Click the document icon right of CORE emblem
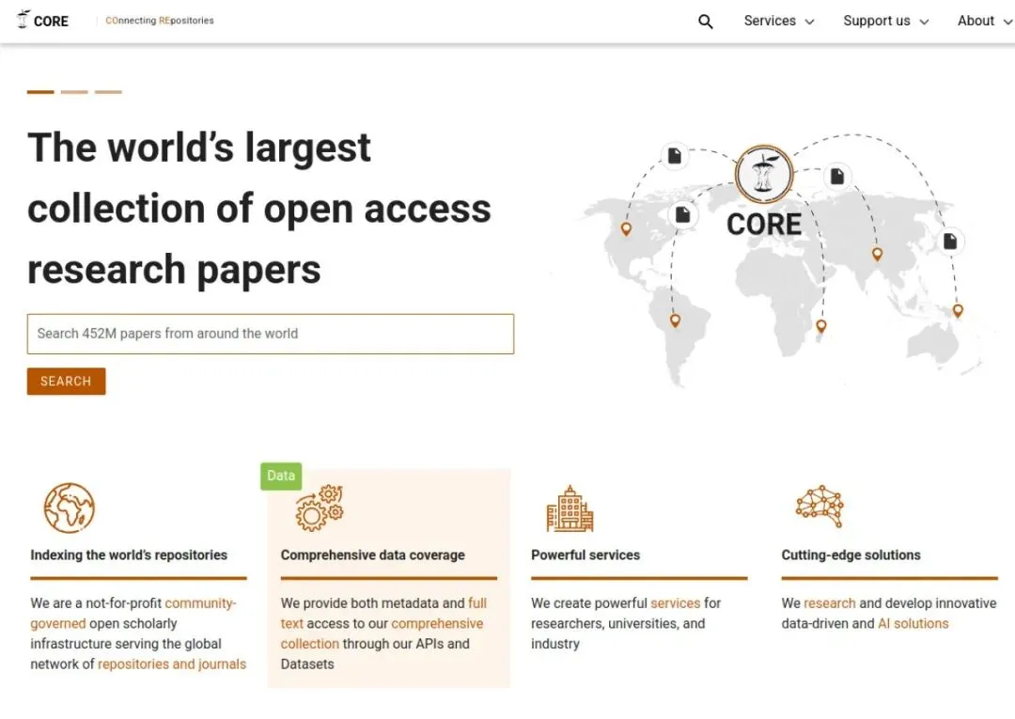 click(837, 176)
